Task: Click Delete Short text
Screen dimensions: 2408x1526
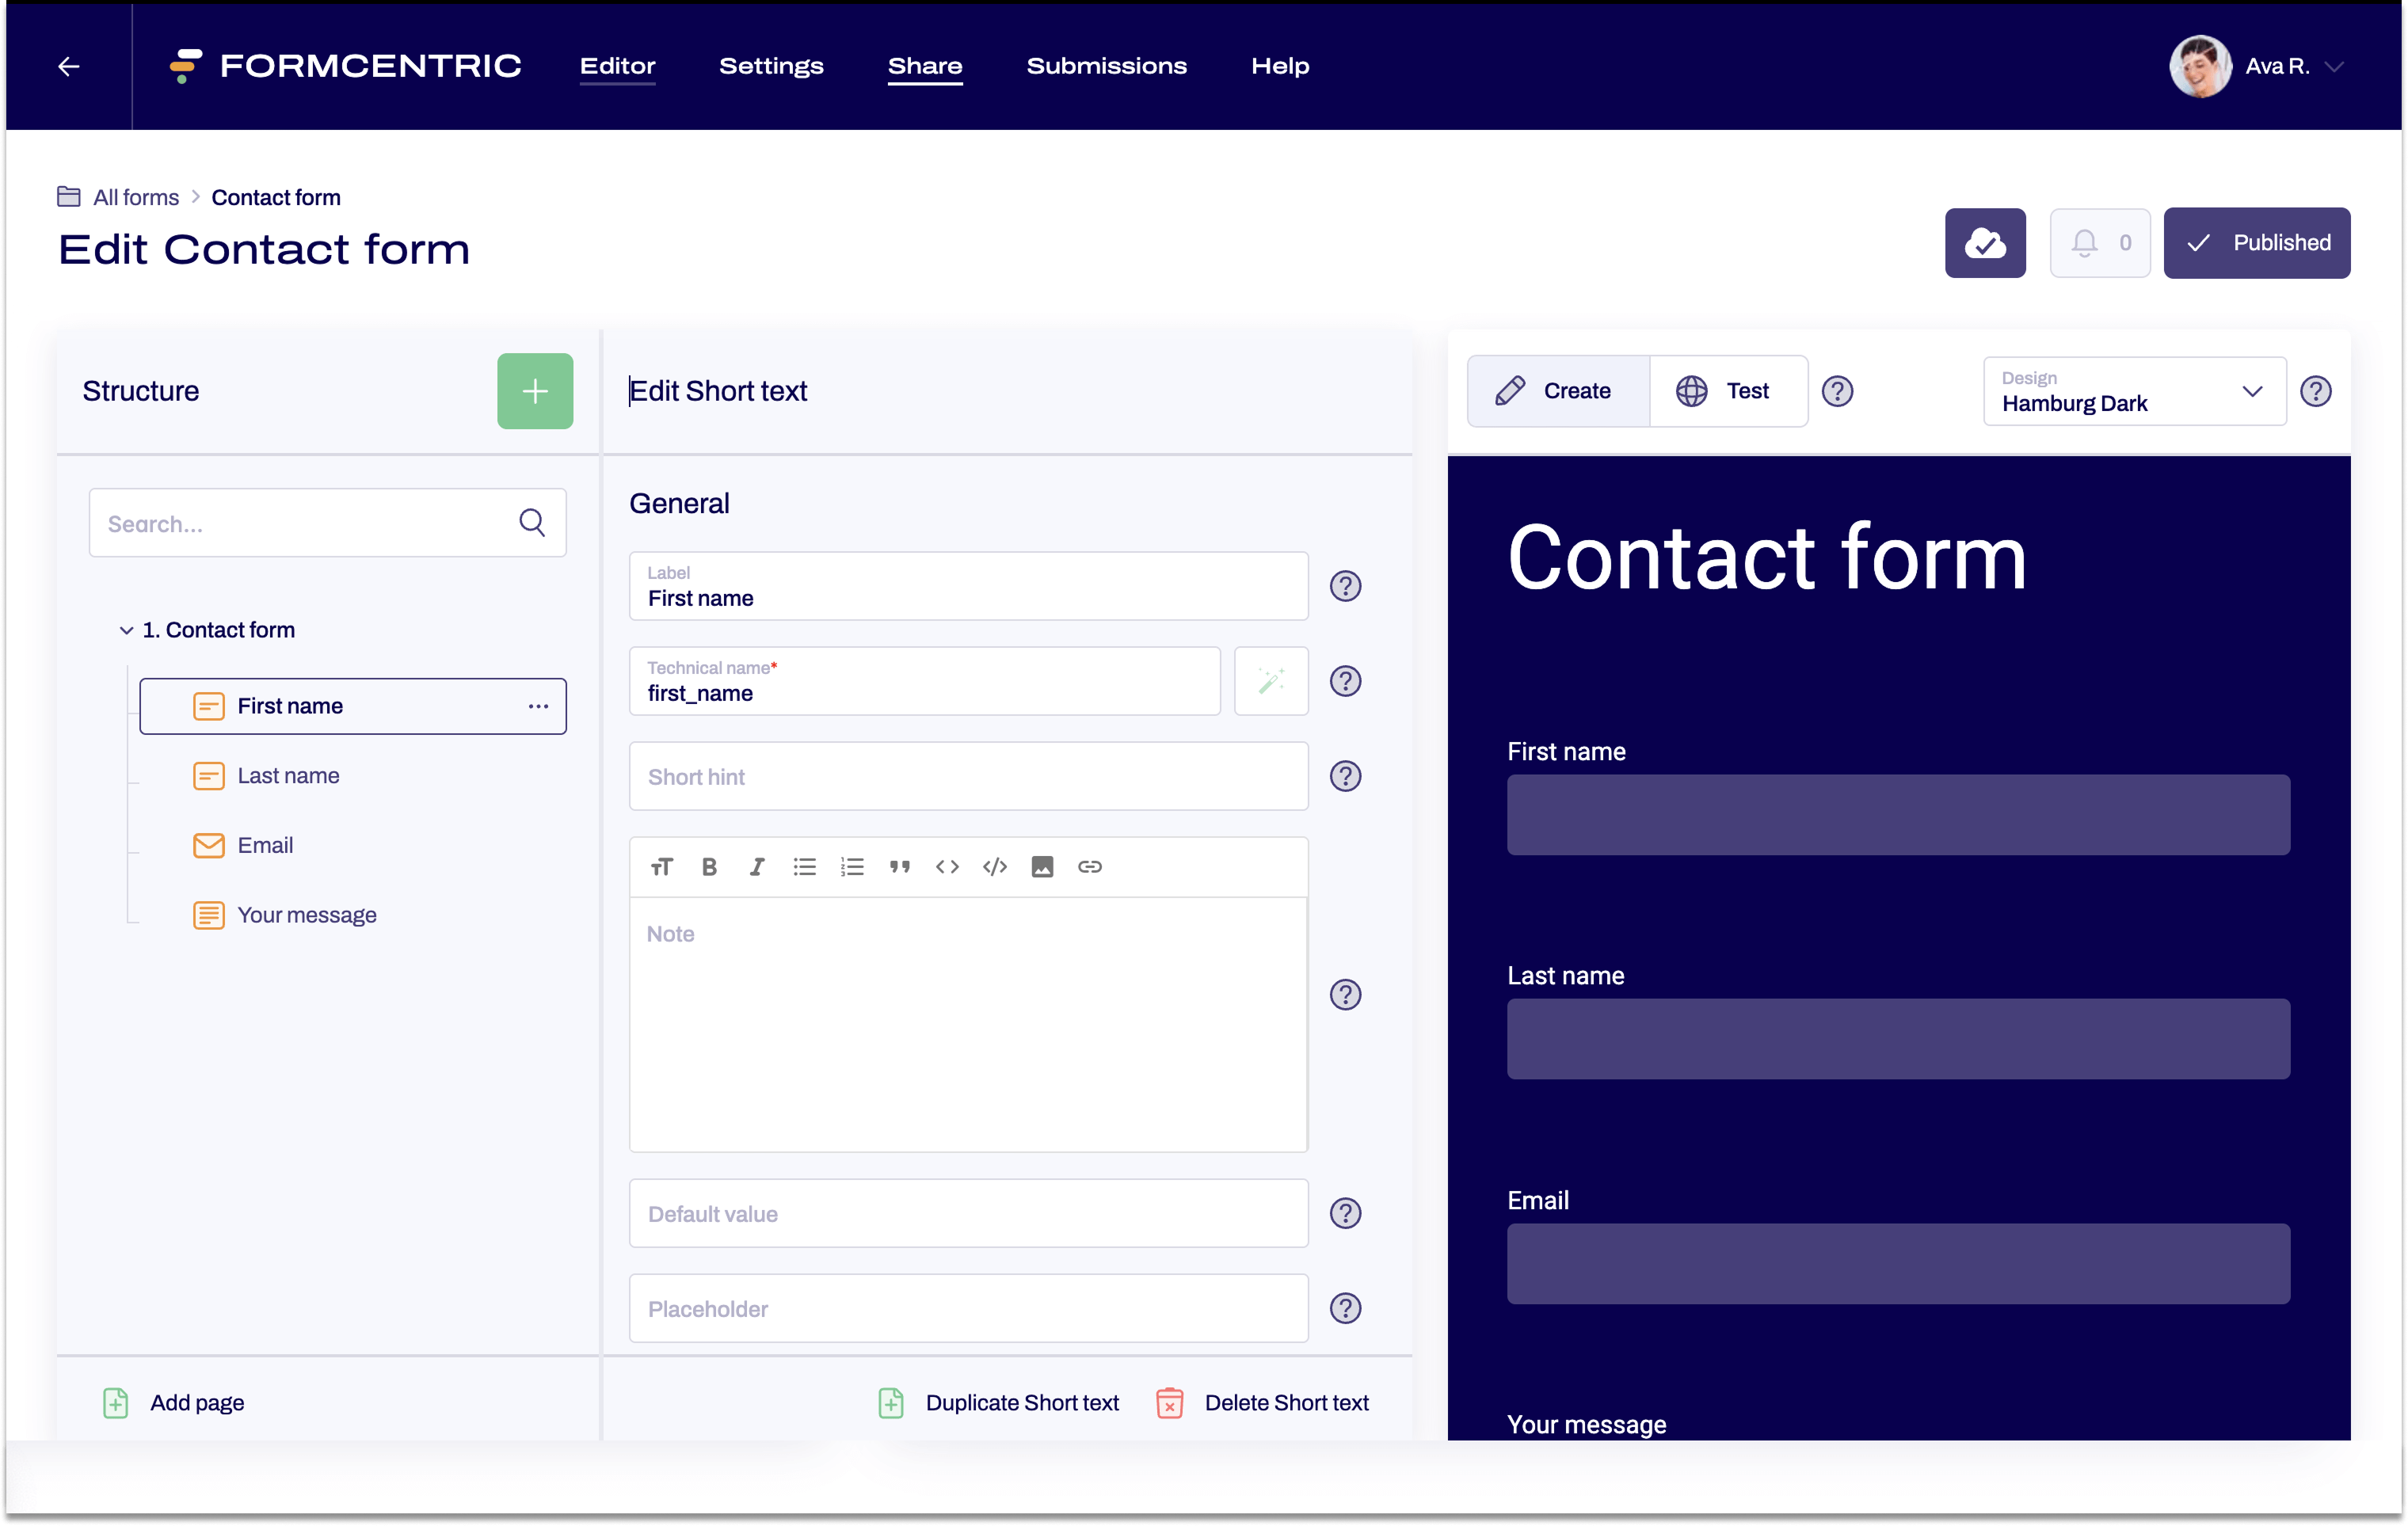Action: point(1262,1402)
